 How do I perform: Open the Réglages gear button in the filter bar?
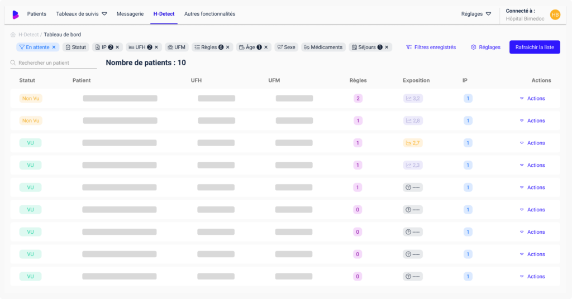coord(485,47)
